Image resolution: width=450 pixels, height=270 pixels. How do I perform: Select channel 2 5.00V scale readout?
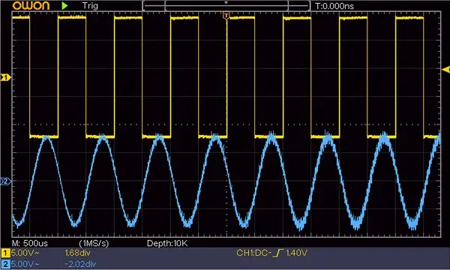click(25, 264)
